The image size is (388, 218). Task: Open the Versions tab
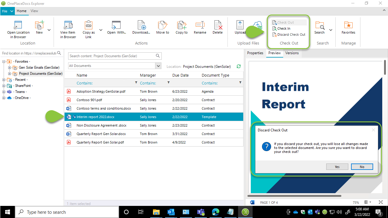tap(292, 53)
